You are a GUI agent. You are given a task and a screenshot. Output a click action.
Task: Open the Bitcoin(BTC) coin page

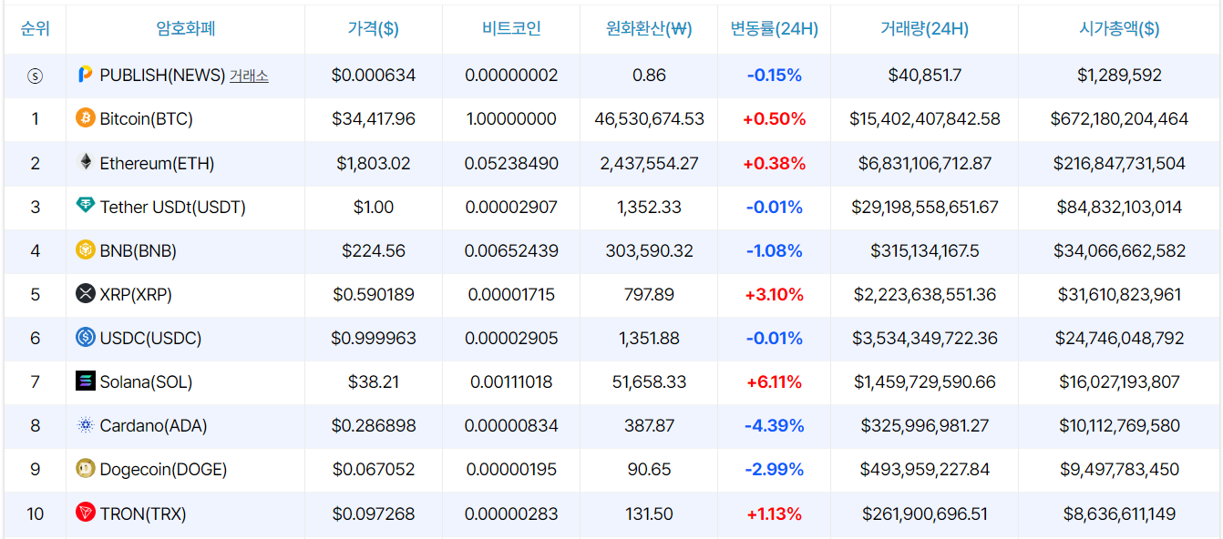[146, 118]
